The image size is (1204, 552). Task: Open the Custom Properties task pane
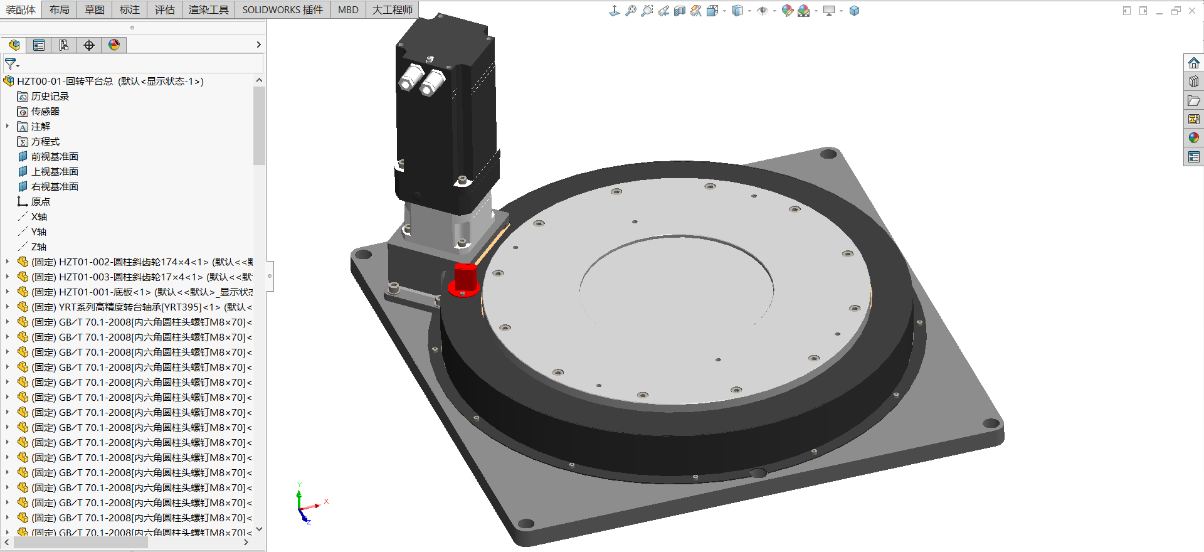point(1194,156)
